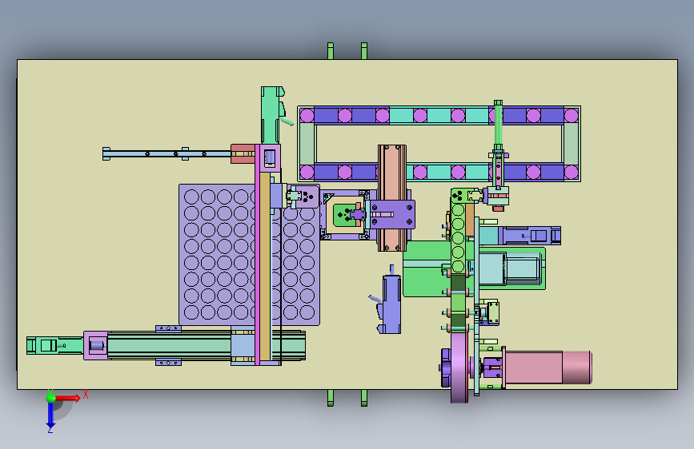694x449 pixels.
Task: Select the green nest fixture with black dots
Action: [x=345, y=215]
